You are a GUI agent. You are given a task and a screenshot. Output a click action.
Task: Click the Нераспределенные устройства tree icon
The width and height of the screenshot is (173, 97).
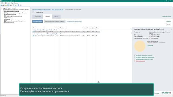tap(5, 16)
